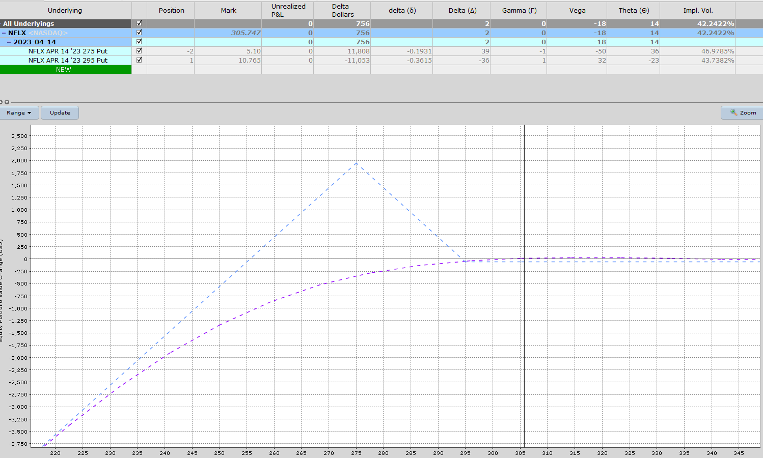
Task: Click the vertical current-price marker line on chart
Action: click(524, 286)
